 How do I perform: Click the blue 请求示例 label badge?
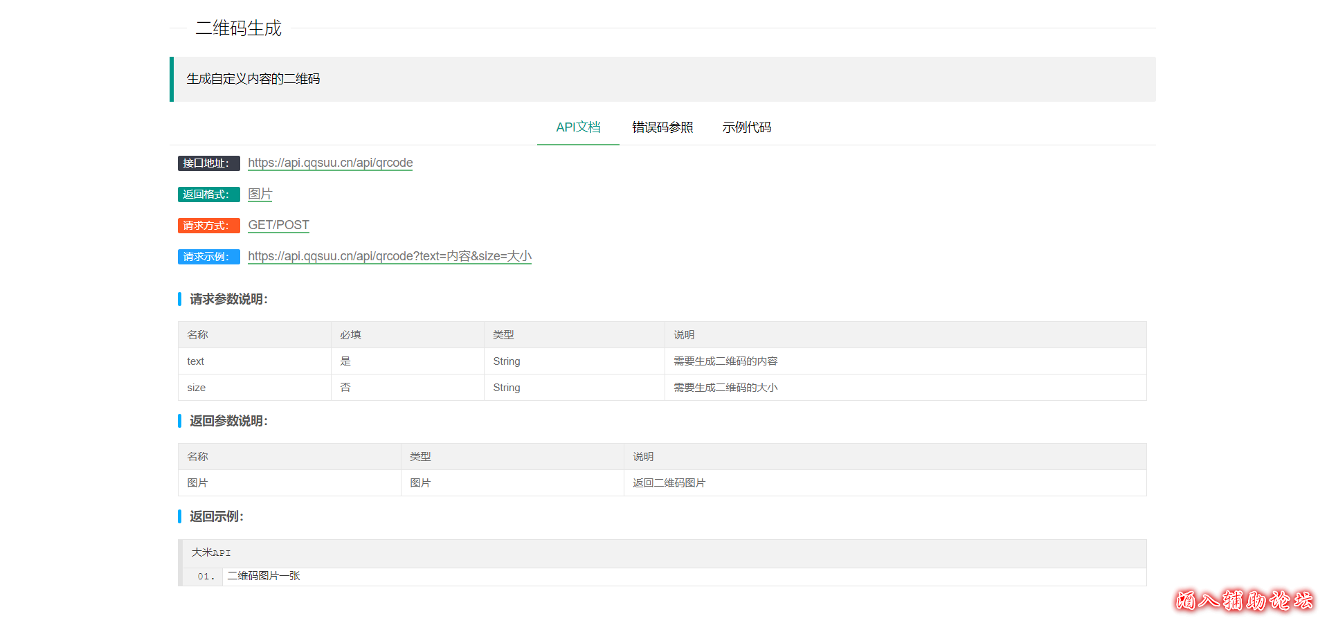click(x=208, y=257)
